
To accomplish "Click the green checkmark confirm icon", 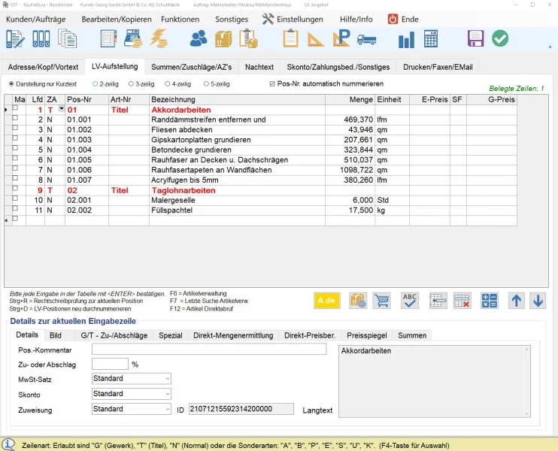I will pos(500,39).
